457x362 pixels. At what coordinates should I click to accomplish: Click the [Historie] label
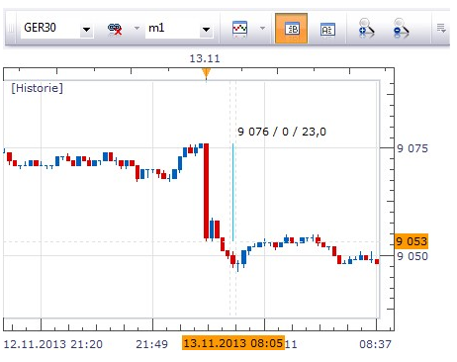37,88
